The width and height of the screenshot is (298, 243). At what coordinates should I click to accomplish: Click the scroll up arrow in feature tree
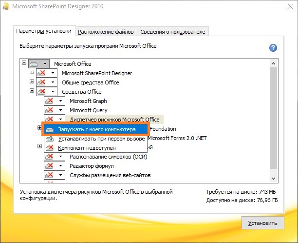(273, 63)
